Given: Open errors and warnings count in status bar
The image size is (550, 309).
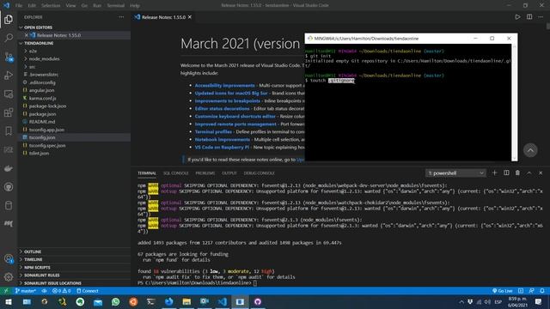Looking at the screenshot, I should tap(61, 291).
